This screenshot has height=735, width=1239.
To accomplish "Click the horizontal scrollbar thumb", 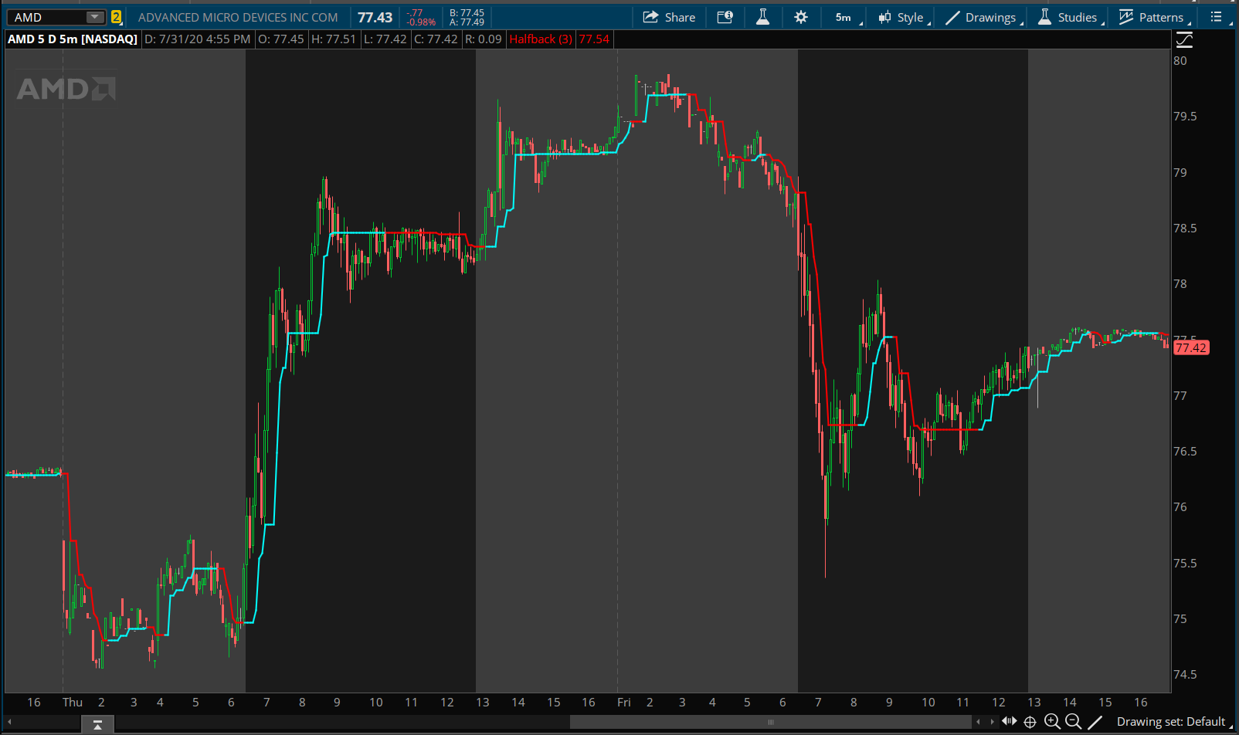I will point(770,722).
